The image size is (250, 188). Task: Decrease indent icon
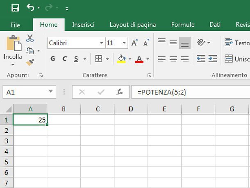201,59
